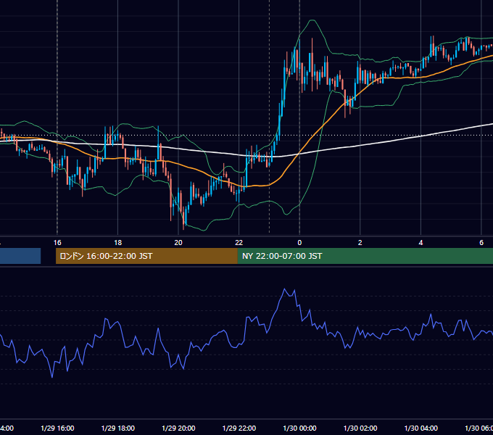Select the 16 hour label on price chart axis

tap(57, 243)
